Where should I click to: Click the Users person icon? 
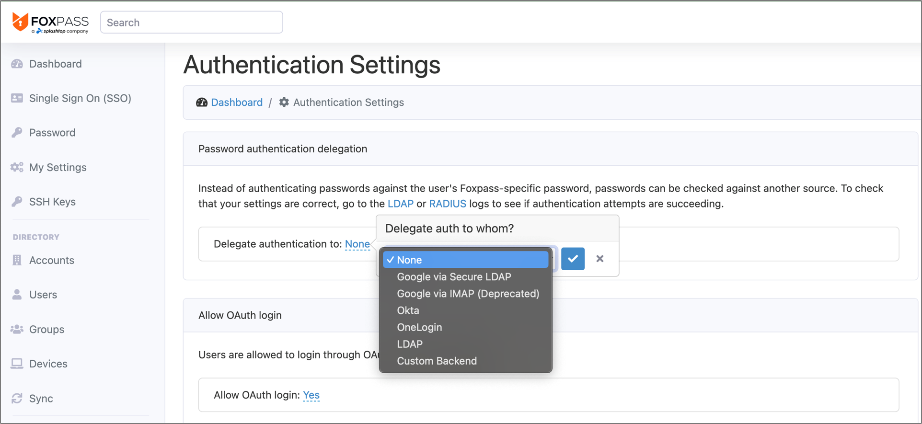click(x=17, y=295)
